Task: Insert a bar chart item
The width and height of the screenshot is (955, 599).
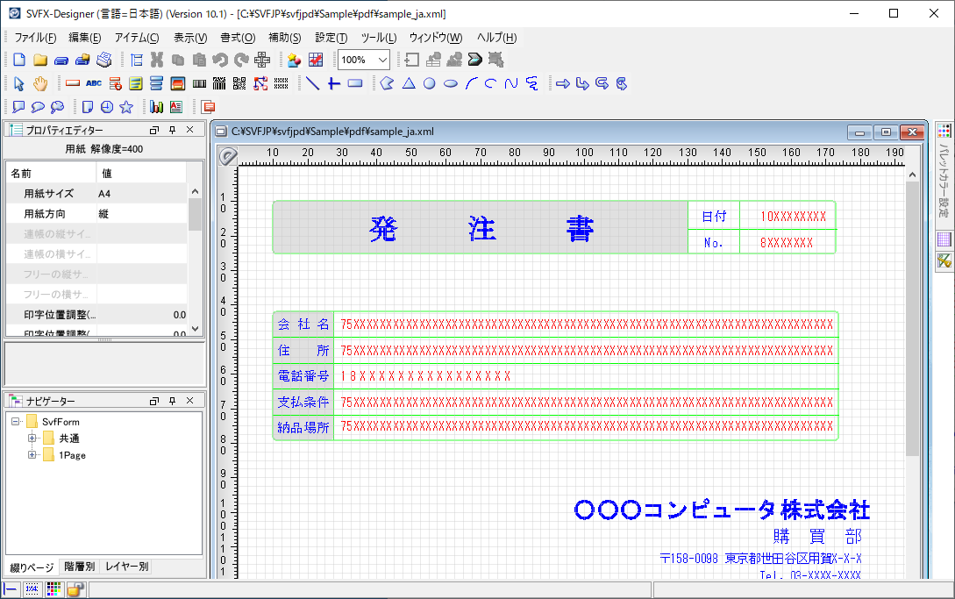Action: pos(156,107)
